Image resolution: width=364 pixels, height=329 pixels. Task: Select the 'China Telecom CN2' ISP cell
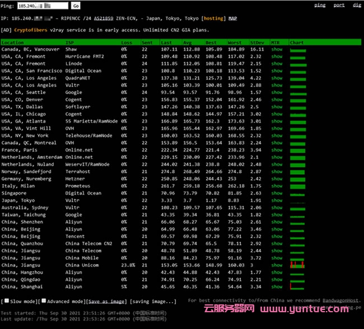[88, 243]
